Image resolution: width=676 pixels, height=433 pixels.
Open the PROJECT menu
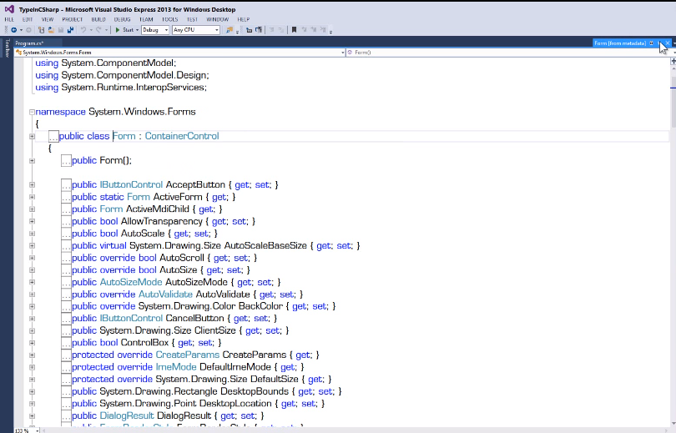pos(73,19)
